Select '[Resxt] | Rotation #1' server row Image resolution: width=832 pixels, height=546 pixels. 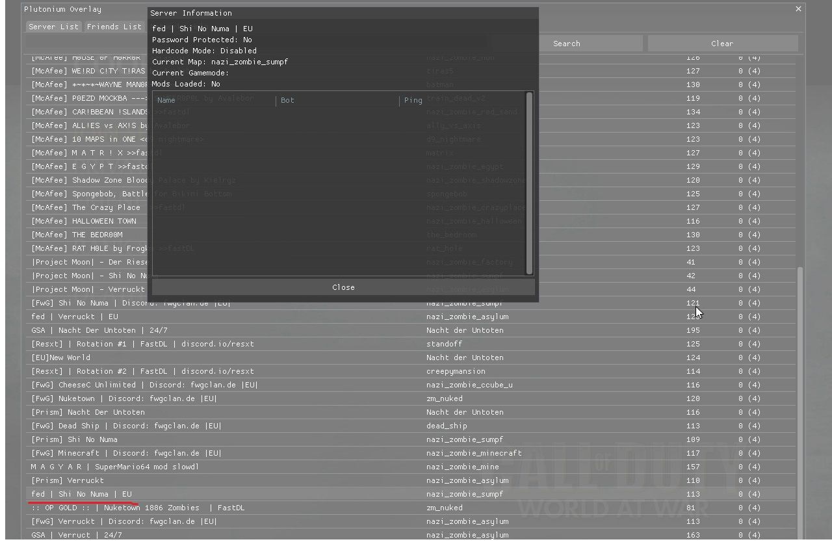coord(411,344)
